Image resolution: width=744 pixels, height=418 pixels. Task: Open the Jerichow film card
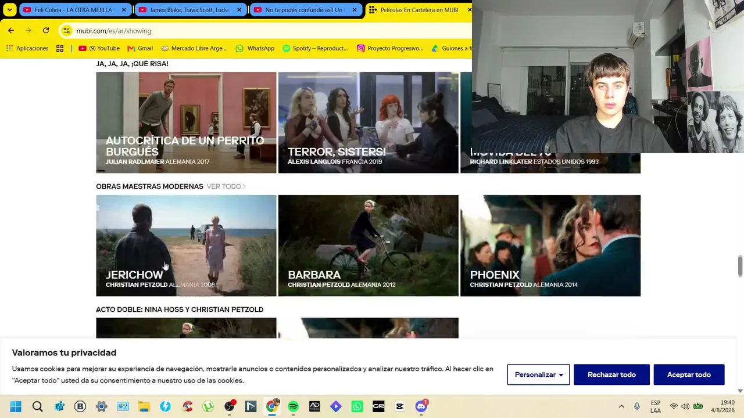click(186, 246)
